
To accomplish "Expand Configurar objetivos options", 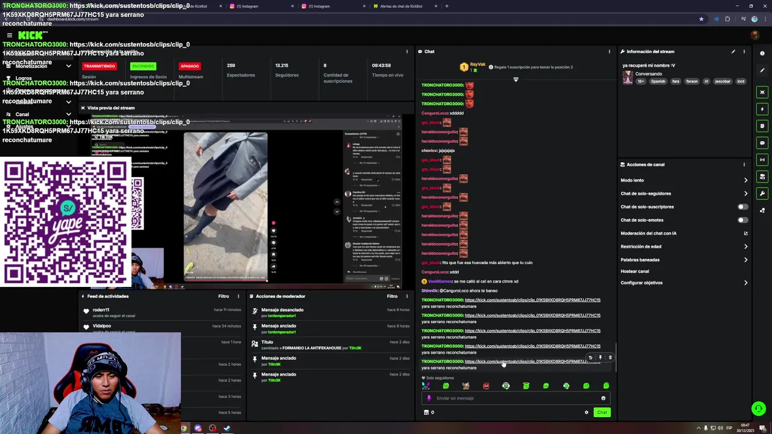I will [745, 283].
